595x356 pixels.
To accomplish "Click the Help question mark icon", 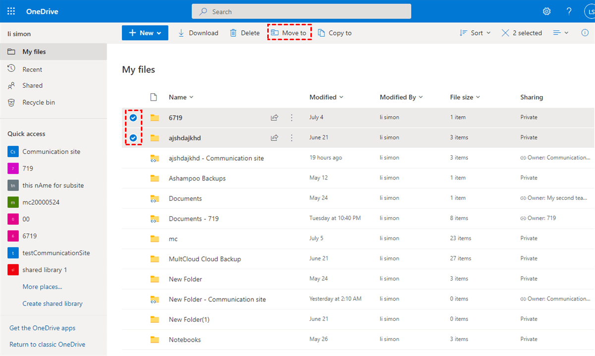I will coord(569,11).
